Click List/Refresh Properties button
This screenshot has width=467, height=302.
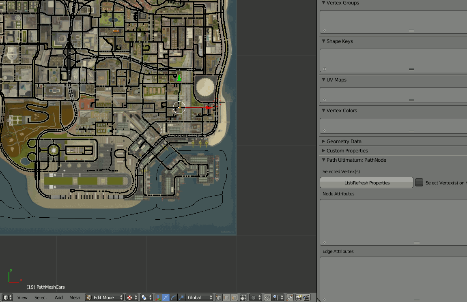coord(367,183)
